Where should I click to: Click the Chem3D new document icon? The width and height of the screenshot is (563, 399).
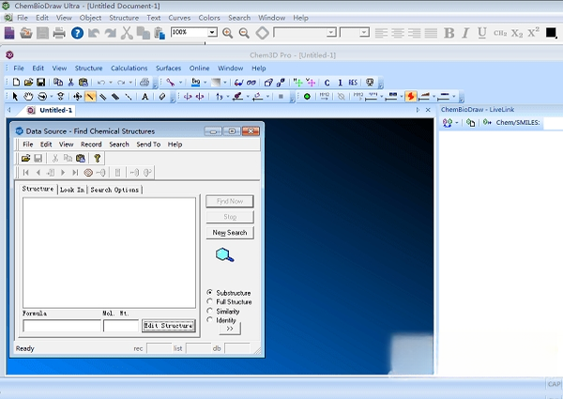click(x=16, y=83)
